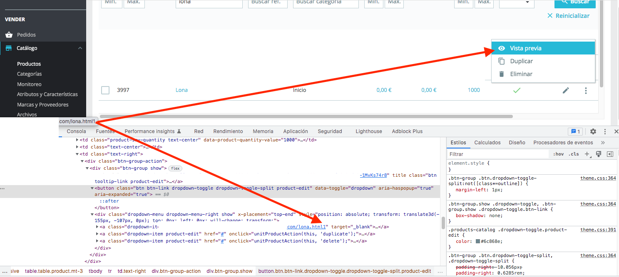619x277 pixels.
Task: Toggle the :hov element state panel
Action: [558, 154]
